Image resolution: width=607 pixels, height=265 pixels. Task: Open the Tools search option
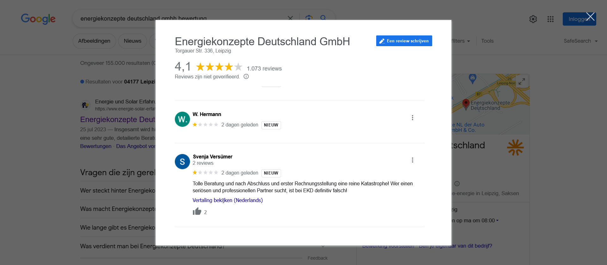487,41
